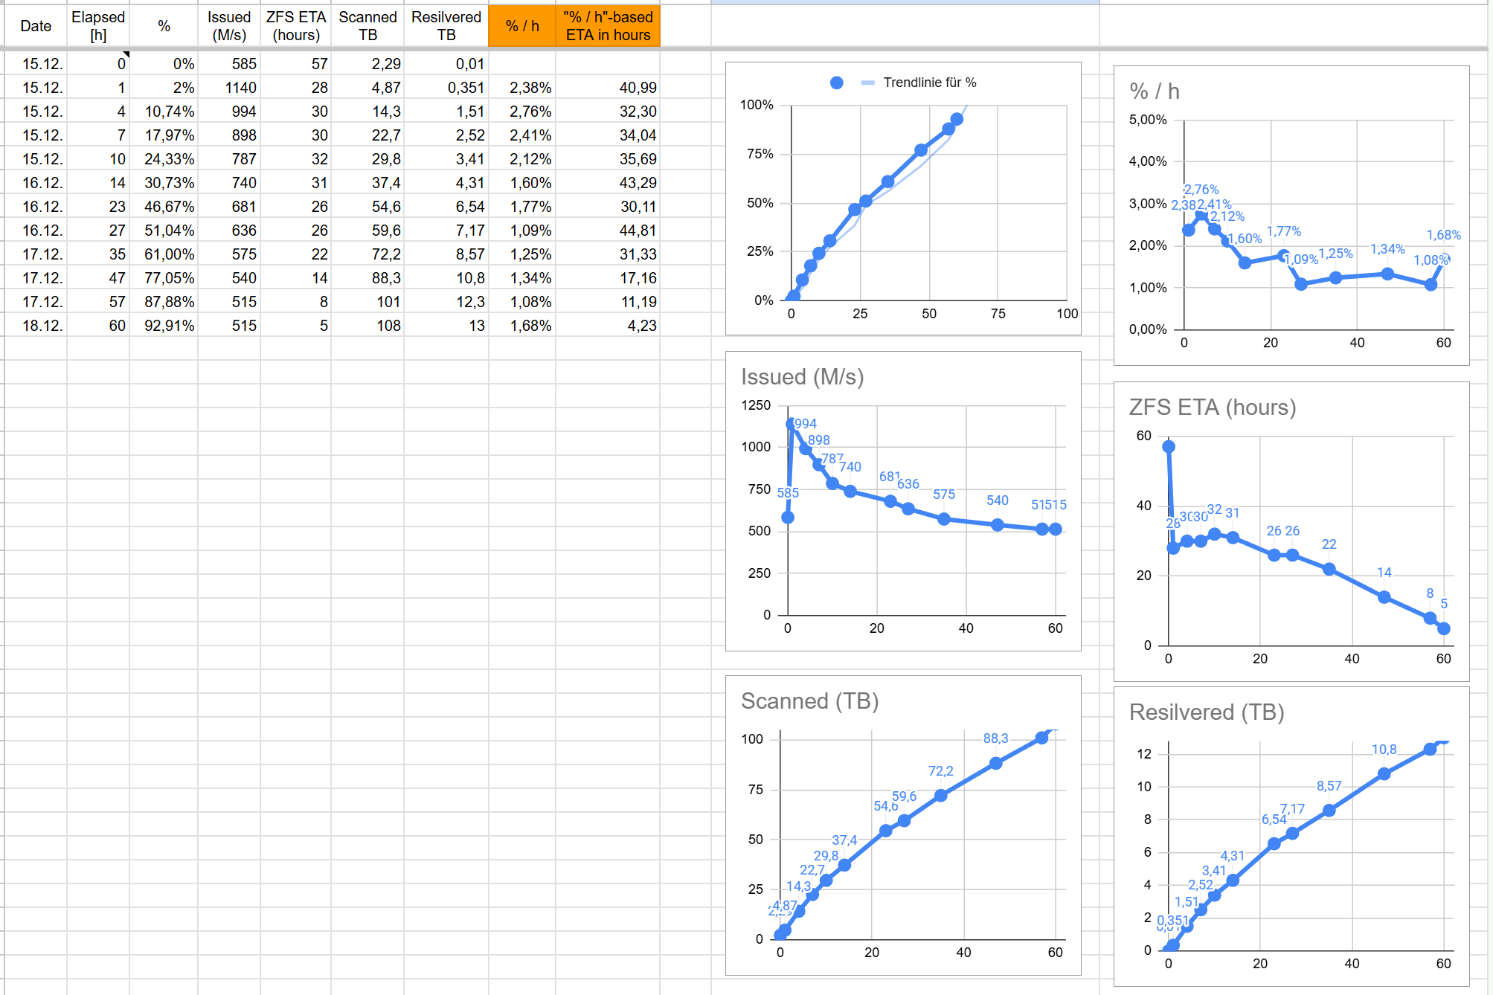Image resolution: width=1493 pixels, height=995 pixels.
Task: Click the "Scanned (TB)" chart title
Action: [x=809, y=701]
